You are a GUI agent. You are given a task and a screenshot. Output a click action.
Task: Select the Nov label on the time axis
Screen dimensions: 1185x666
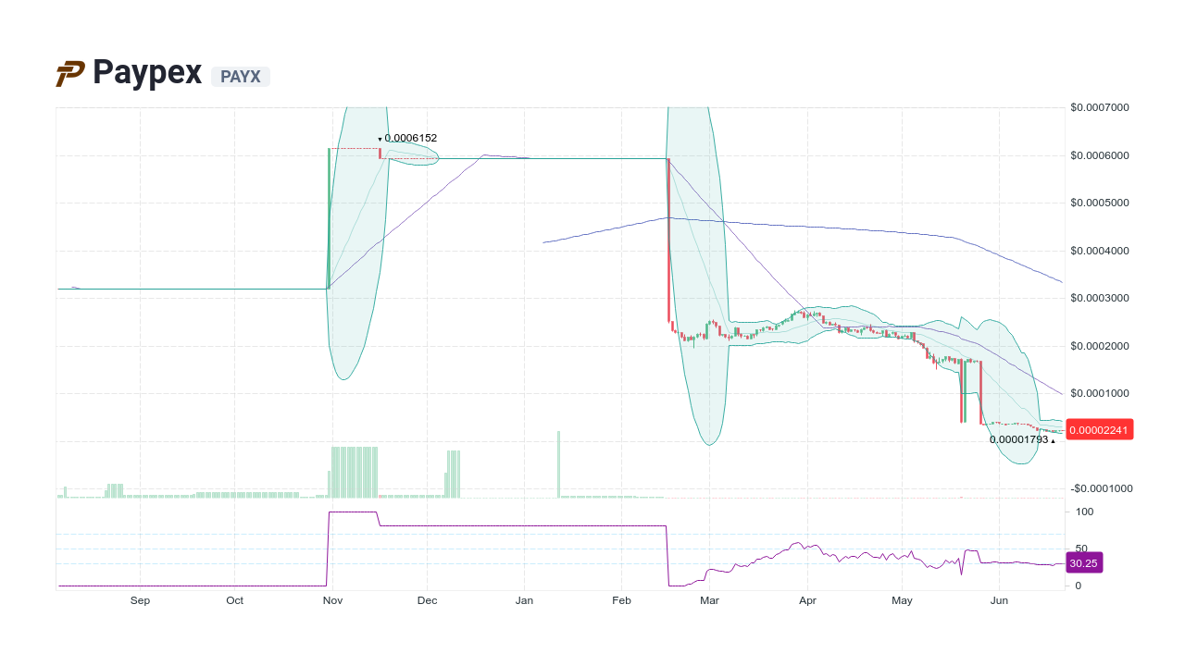331,599
